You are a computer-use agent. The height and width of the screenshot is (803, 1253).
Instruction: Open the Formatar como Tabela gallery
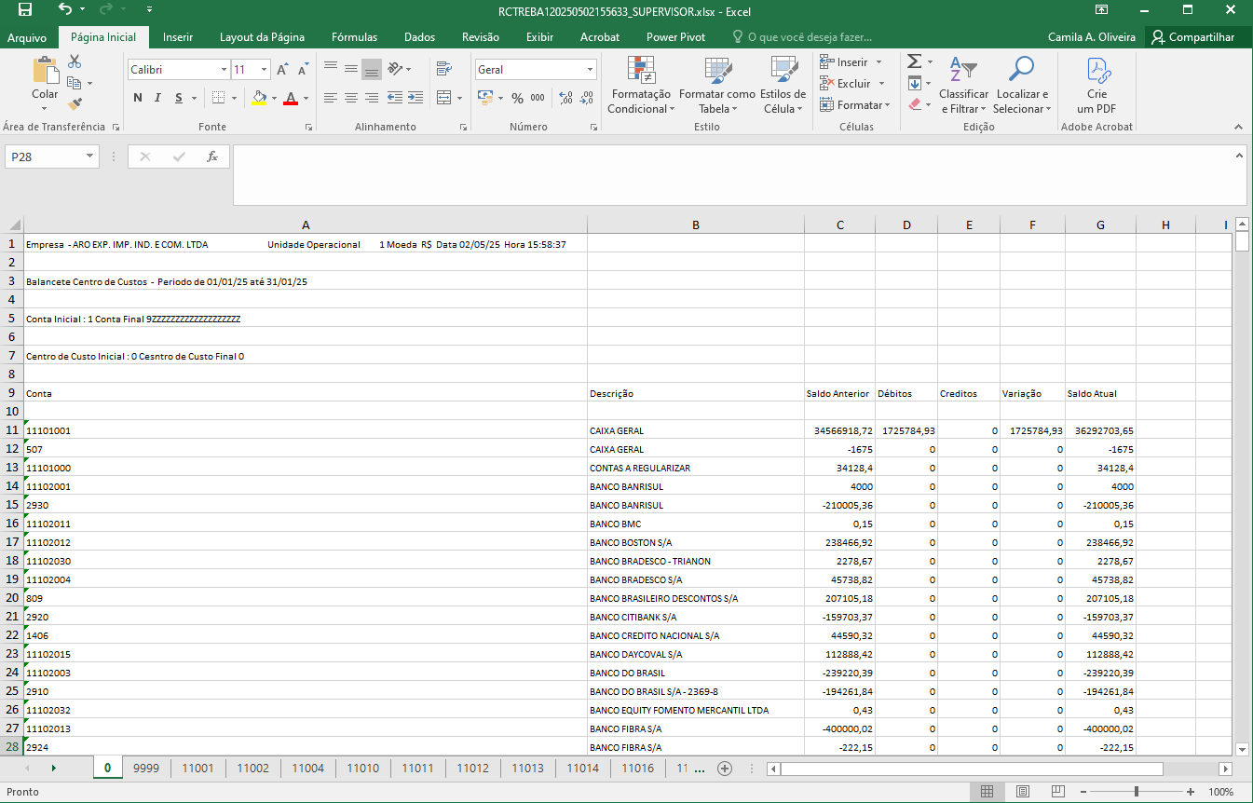[x=717, y=86]
